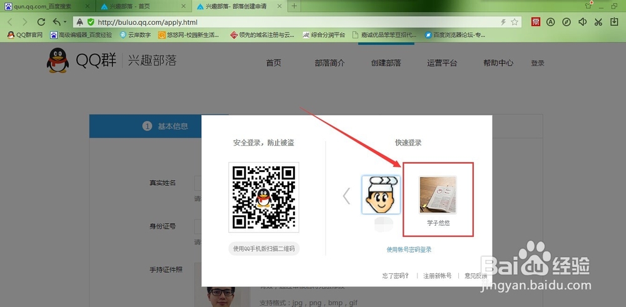The width and height of the screenshot is (626, 307).
Task: Click 使用帐号密码登录 link
Action: tap(409, 249)
